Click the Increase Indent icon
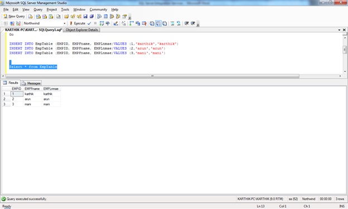The height and width of the screenshot is (209, 348). click(192, 23)
